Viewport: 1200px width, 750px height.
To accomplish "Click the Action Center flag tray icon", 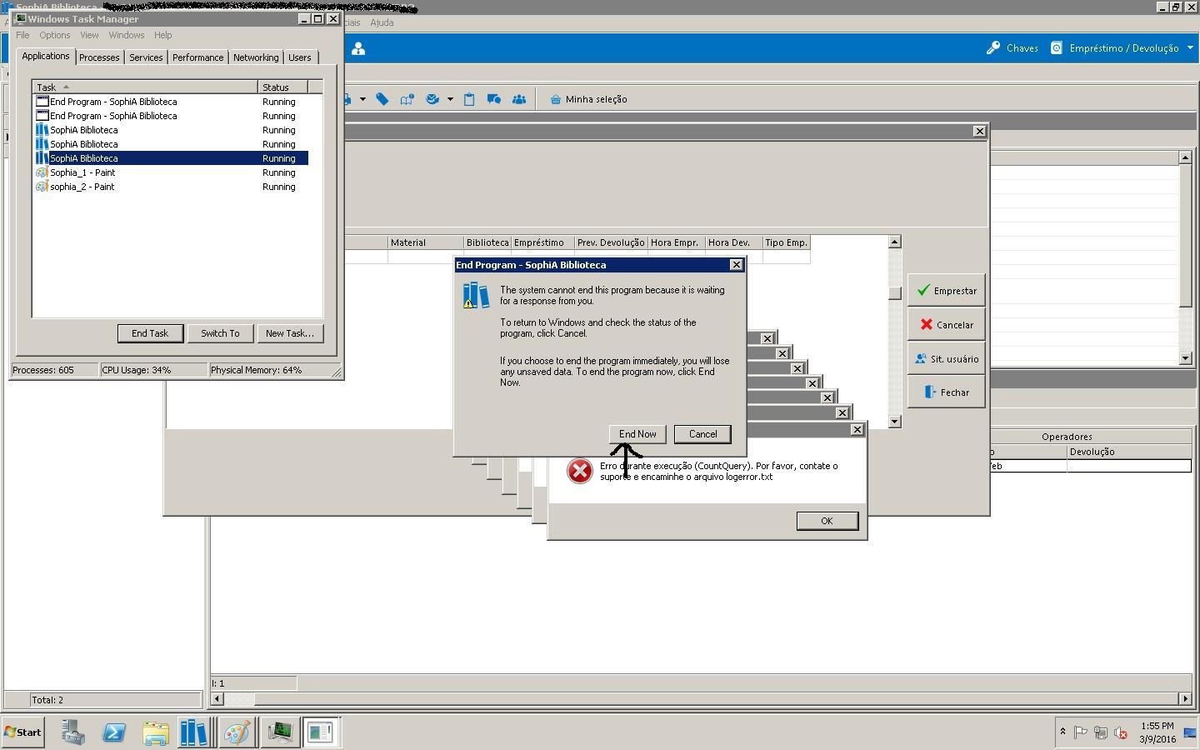I will click(1081, 732).
